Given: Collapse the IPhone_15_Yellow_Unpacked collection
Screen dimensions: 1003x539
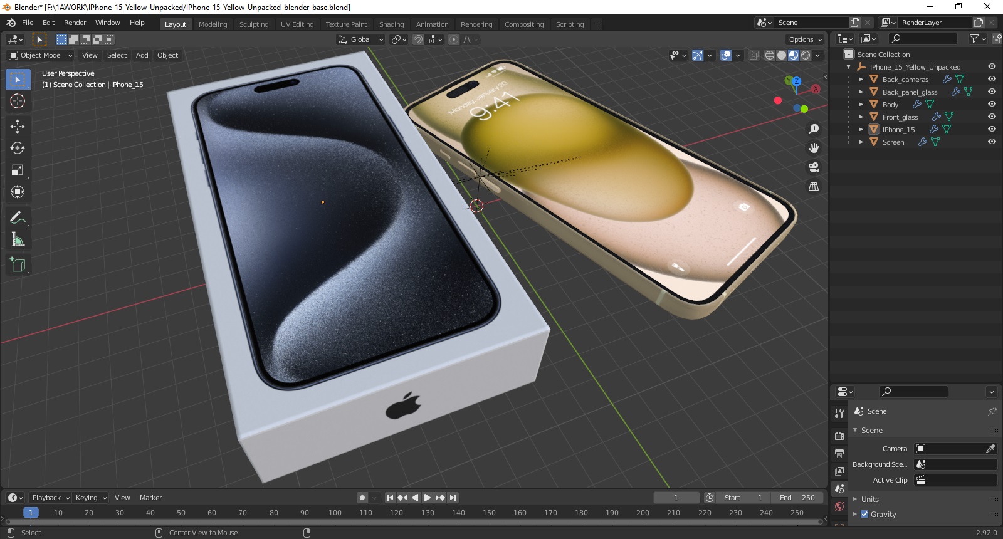Looking at the screenshot, I should (849, 67).
